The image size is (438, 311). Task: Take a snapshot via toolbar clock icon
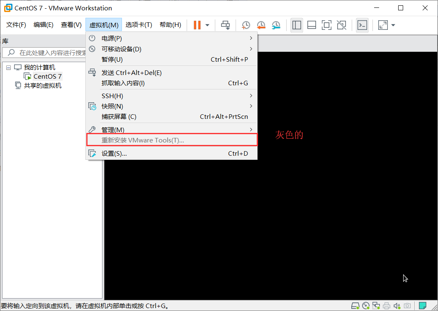[x=246, y=25]
